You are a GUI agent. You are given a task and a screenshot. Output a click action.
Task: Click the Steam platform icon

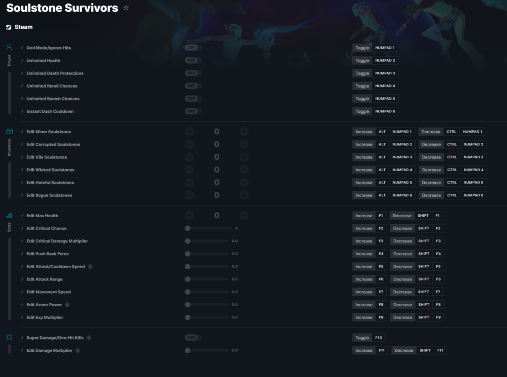point(9,27)
